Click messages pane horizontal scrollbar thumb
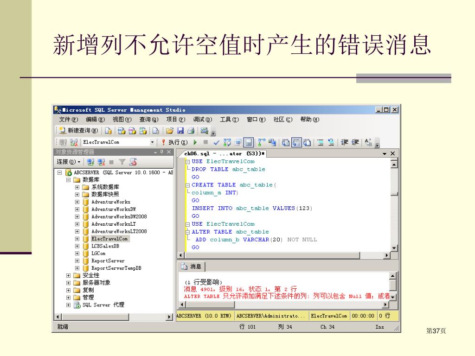 (210, 305)
